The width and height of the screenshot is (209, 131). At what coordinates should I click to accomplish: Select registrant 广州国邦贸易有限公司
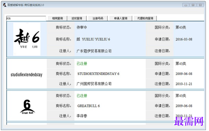[94, 84]
